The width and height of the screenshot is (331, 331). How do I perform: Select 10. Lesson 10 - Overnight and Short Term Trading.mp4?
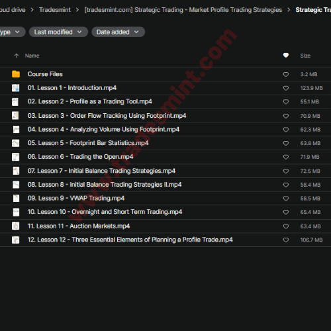click(105, 212)
